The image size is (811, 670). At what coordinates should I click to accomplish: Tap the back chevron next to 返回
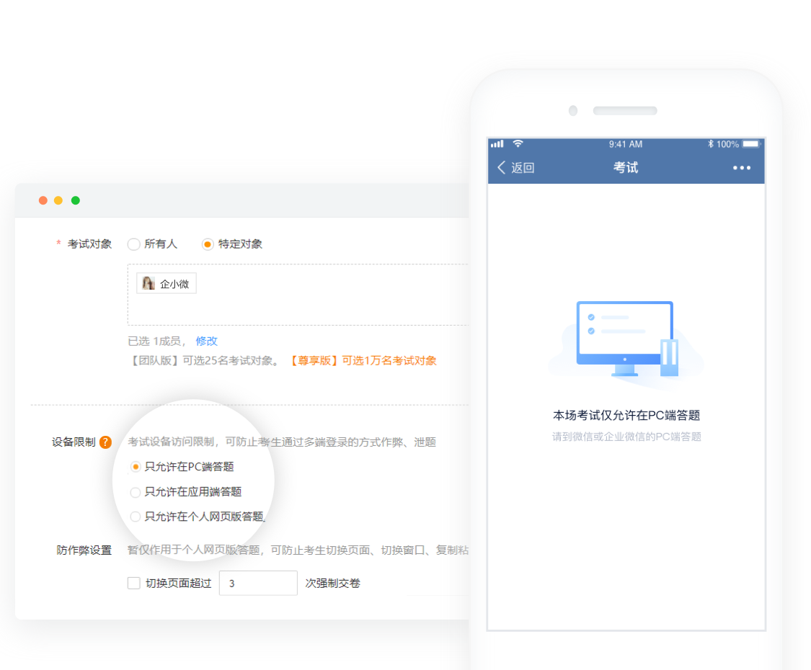(502, 168)
